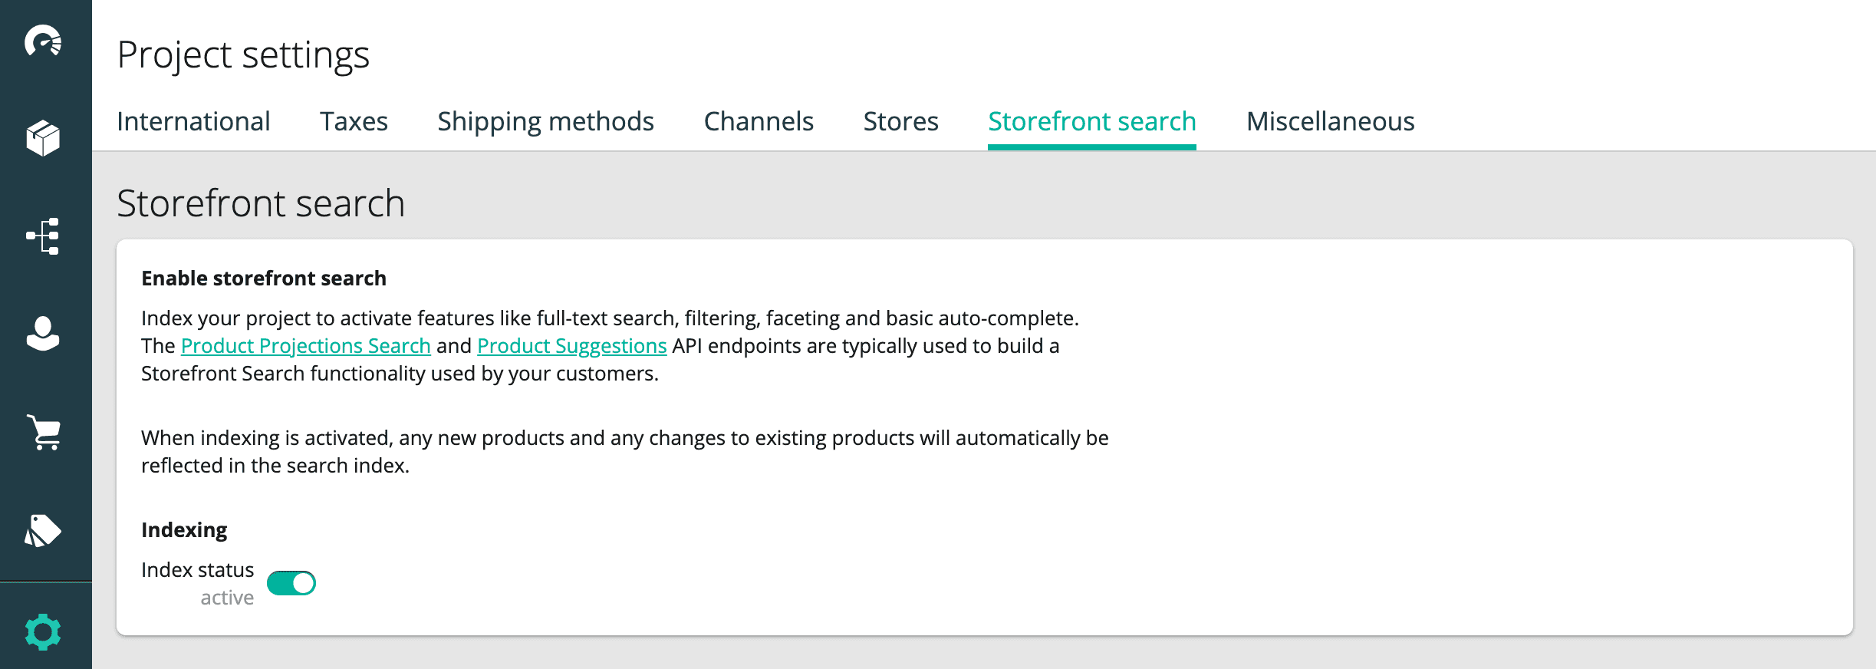This screenshot has width=1876, height=669.
Task: Open the Shipping methods tab
Action: pyautogui.click(x=545, y=121)
